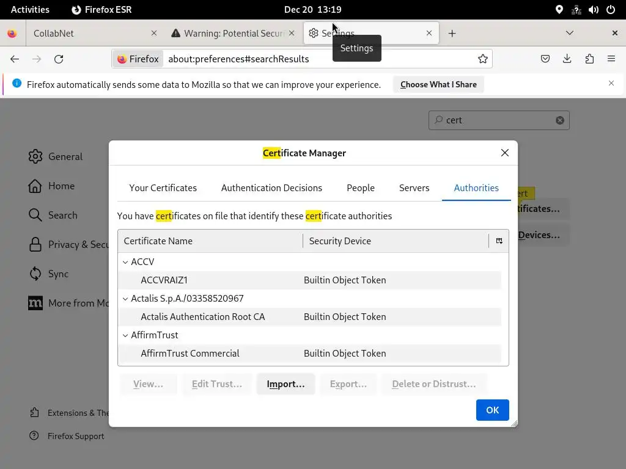
Task: Open the Firefox ESR app menu
Action: point(101,10)
